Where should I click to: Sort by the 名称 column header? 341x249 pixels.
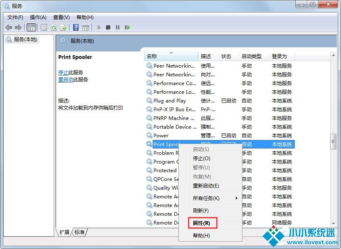171,56
